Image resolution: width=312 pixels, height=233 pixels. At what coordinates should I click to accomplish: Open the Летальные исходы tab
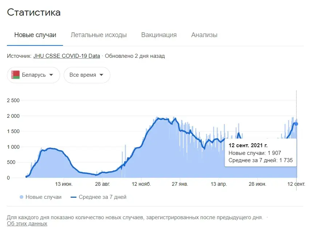[x=99, y=35]
